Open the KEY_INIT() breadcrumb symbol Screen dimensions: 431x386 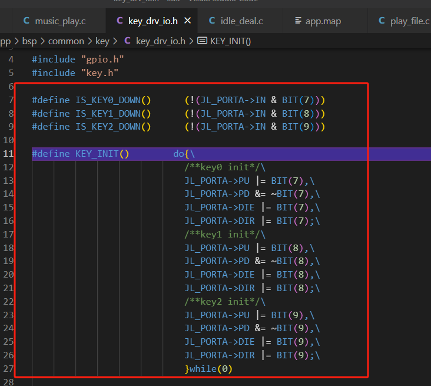tap(230, 41)
